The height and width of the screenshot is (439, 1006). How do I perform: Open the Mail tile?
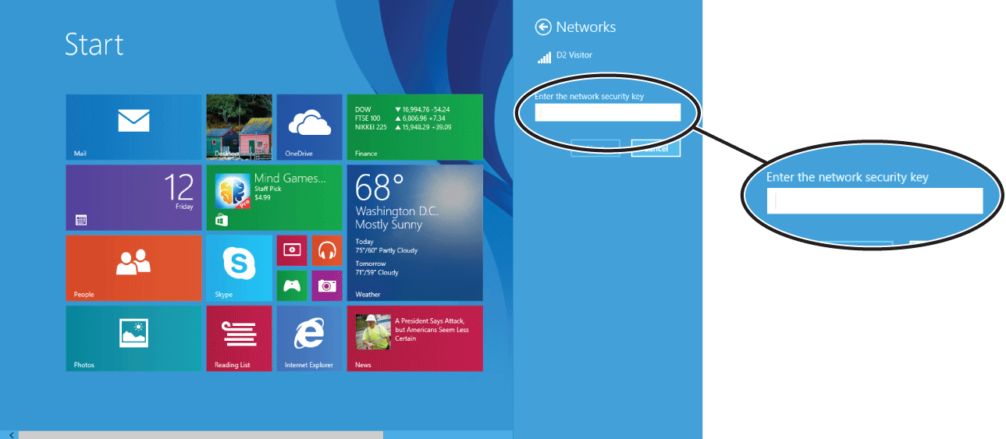[133, 127]
